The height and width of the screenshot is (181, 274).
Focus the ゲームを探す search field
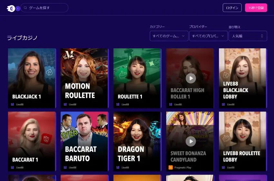point(44,8)
